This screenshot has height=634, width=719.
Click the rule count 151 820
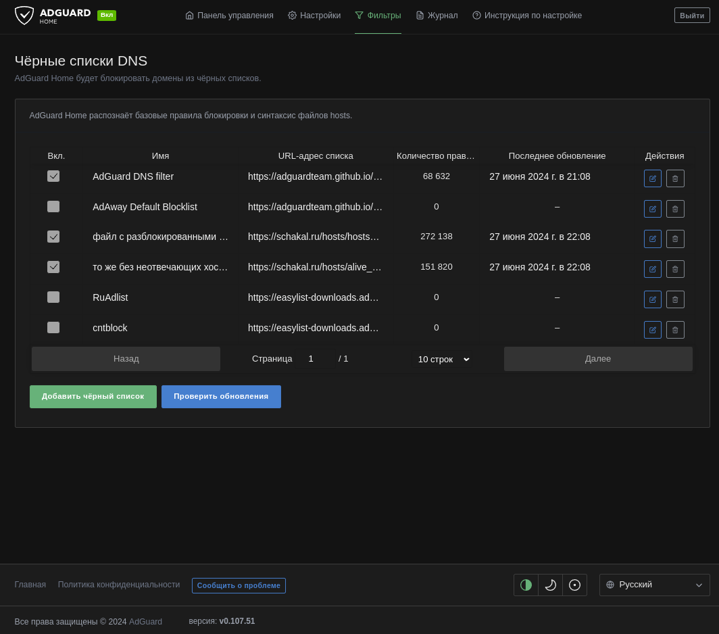[x=436, y=267]
